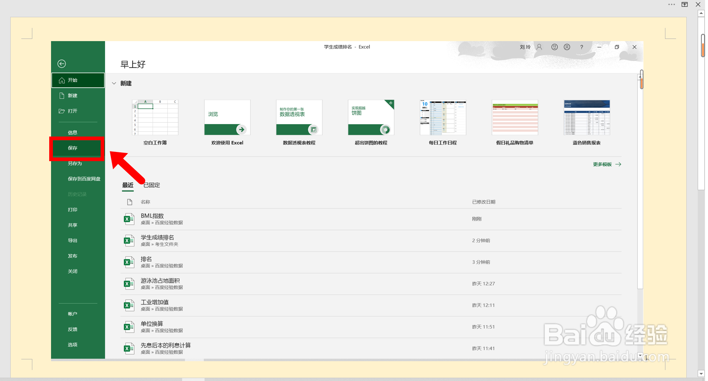The image size is (708, 381).
Task: Click the Excel icon beside 工业增加值
Action: 129,305
